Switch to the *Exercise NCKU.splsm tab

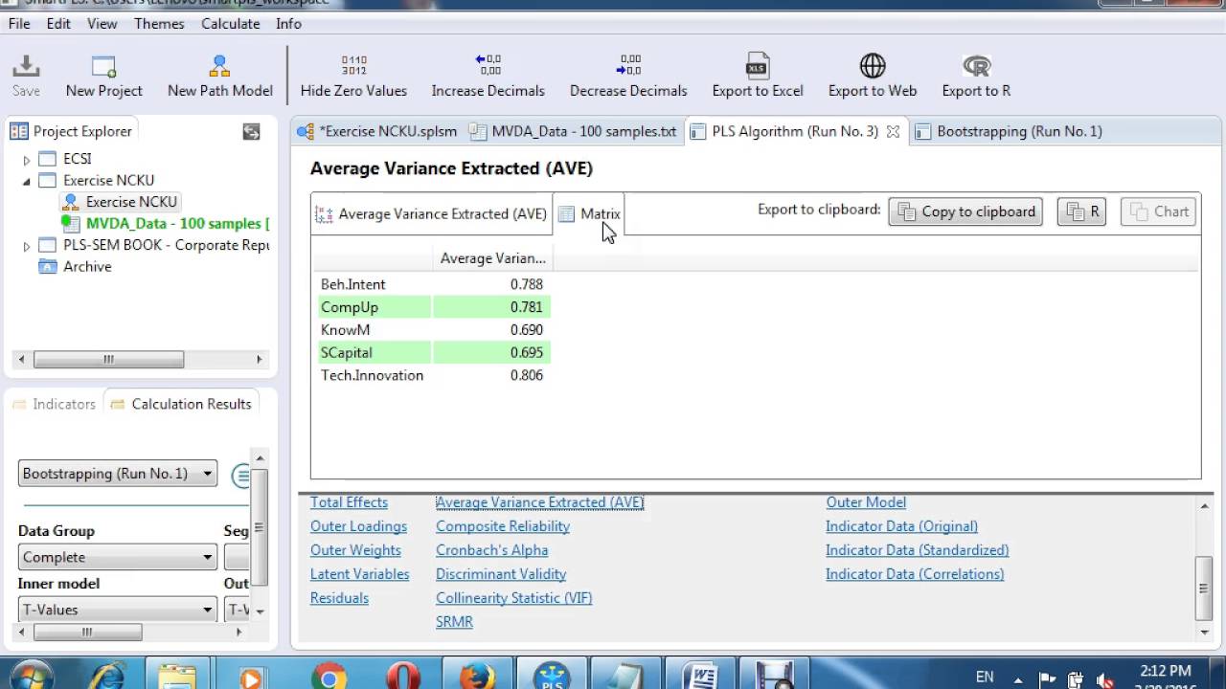pyautogui.click(x=377, y=132)
